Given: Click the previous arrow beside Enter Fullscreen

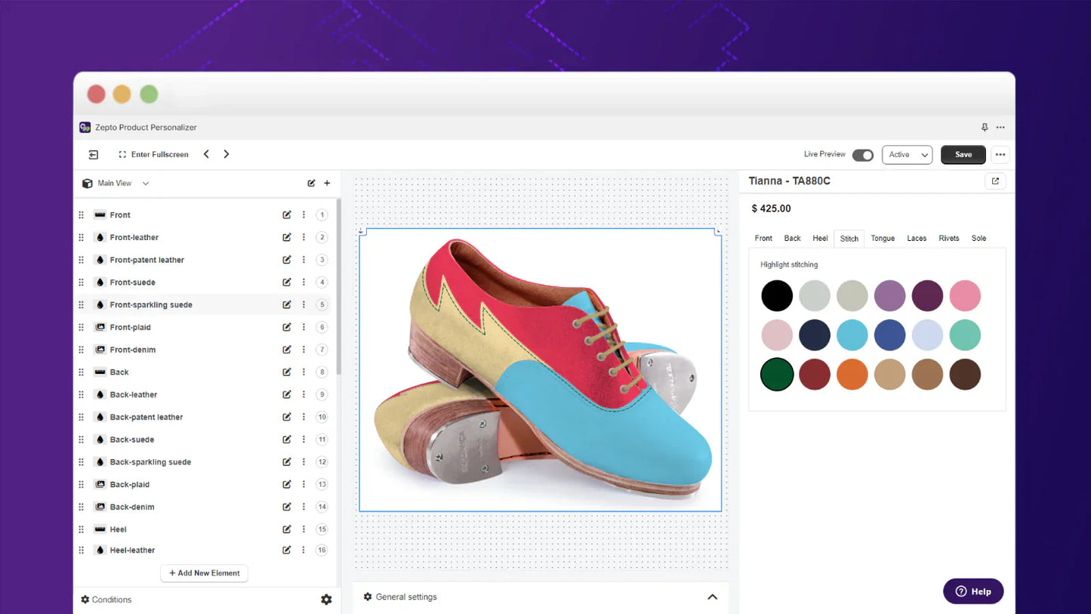Looking at the screenshot, I should click(x=206, y=154).
